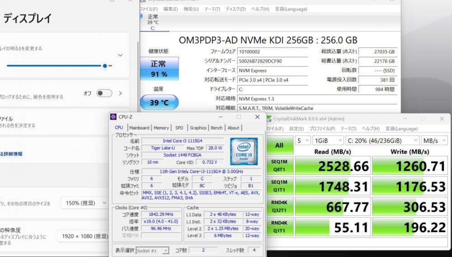Open CrystalDiskInfo ヘルプ(H) menu
This screenshot has height=257, width=452.
[260, 9]
